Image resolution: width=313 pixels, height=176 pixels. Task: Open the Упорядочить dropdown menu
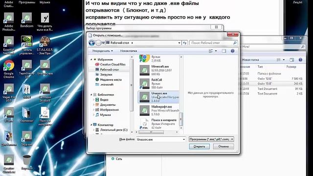[x=102, y=51]
